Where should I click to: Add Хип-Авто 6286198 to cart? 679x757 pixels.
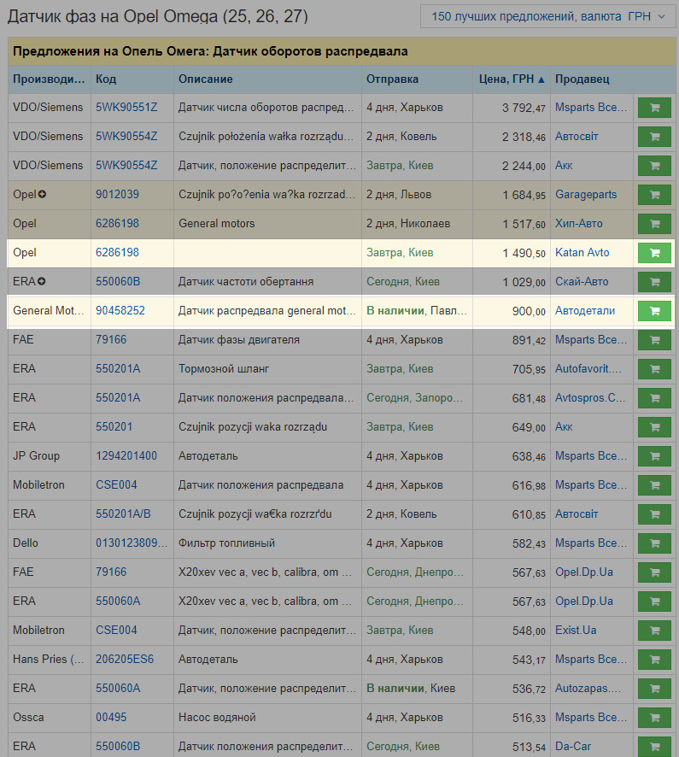654,224
